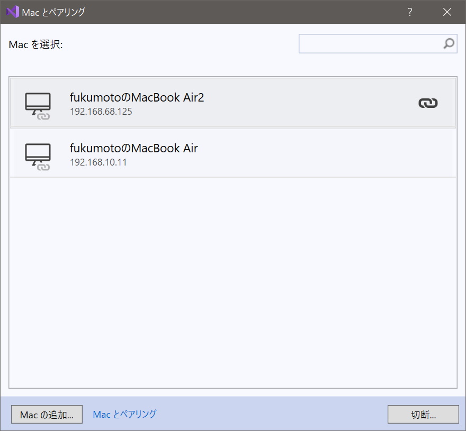Viewport: 466px width, 431px height.
Task: Click the search magnifier icon
Action: pos(449,44)
